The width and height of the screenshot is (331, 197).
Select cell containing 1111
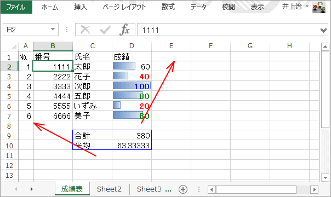pos(53,66)
